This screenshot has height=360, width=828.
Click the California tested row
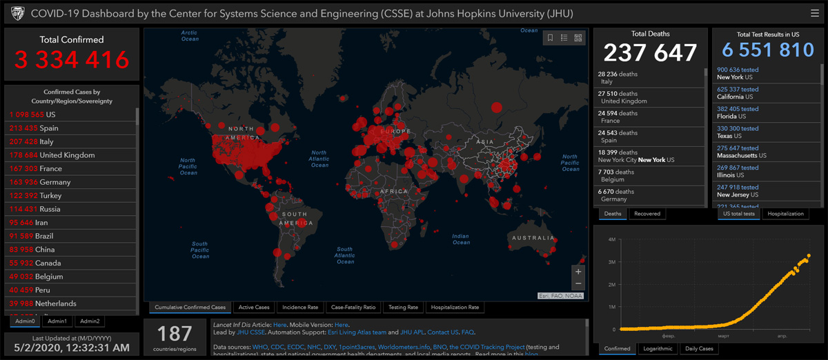(x=767, y=93)
